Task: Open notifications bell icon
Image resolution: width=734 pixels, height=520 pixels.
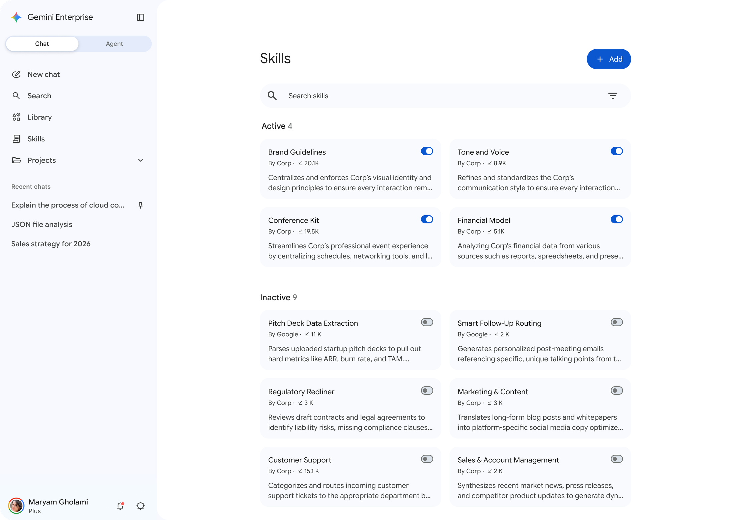Action: point(120,506)
